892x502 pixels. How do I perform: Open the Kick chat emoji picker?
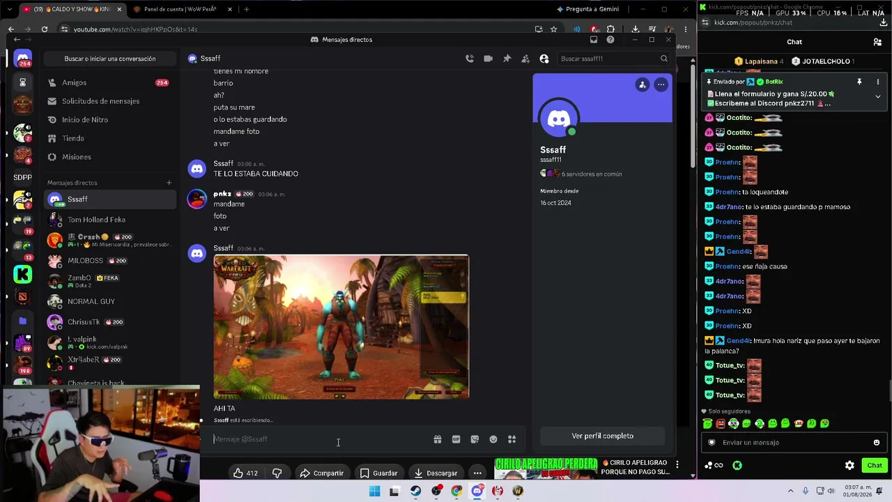point(877,443)
